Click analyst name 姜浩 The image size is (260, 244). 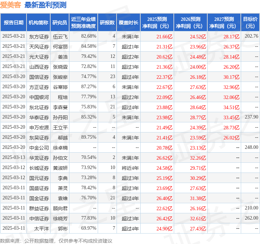(x=63, y=57)
